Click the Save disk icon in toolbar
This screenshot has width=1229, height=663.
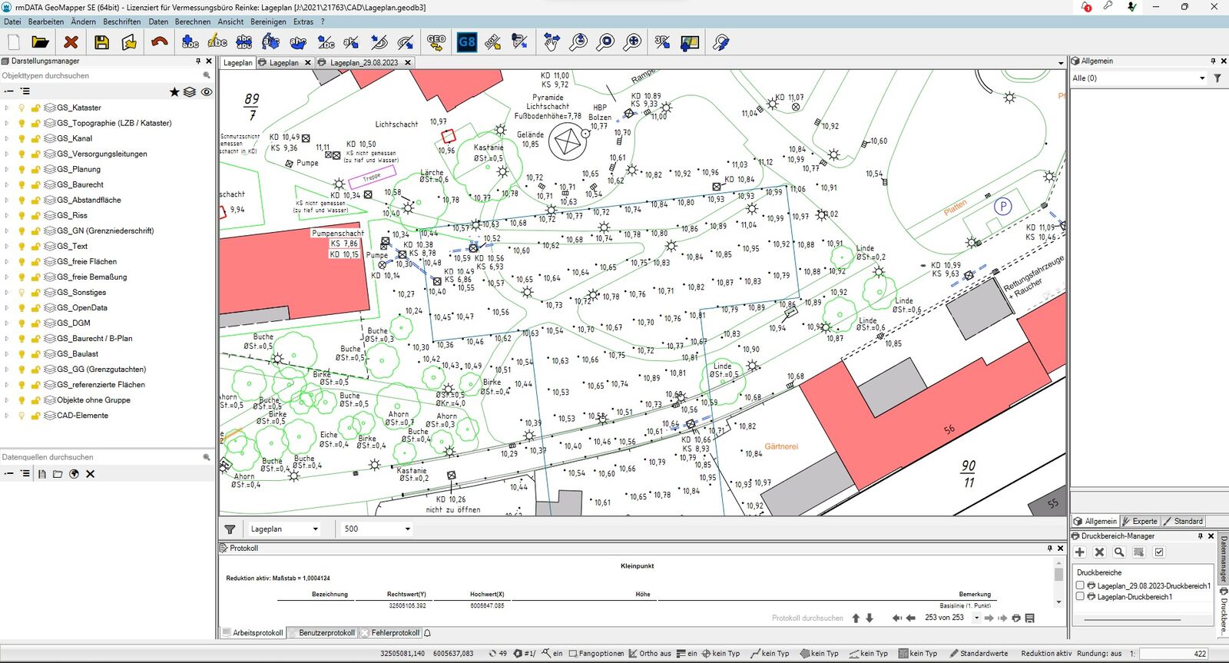point(101,43)
